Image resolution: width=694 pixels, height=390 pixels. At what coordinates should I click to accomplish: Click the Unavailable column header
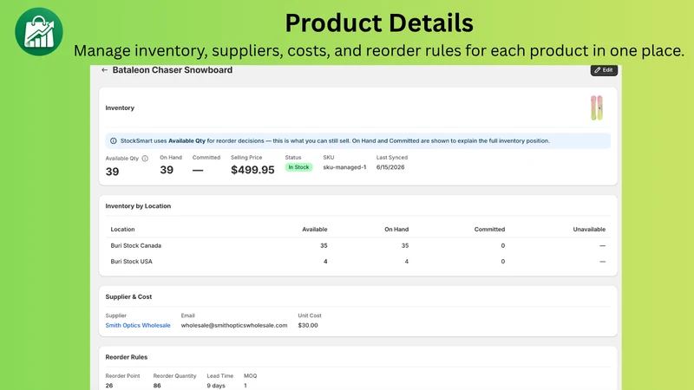click(x=589, y=230)
